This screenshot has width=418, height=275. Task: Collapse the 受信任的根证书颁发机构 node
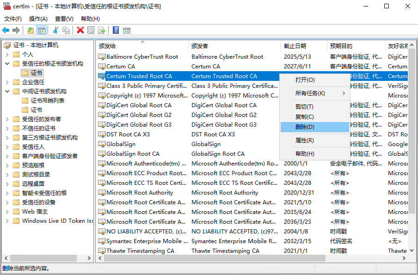(x=7, y=64)
